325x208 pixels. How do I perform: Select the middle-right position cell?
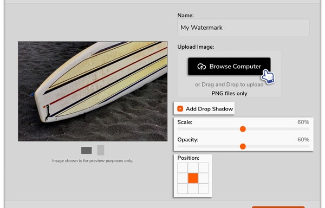(x=203, y=178)
